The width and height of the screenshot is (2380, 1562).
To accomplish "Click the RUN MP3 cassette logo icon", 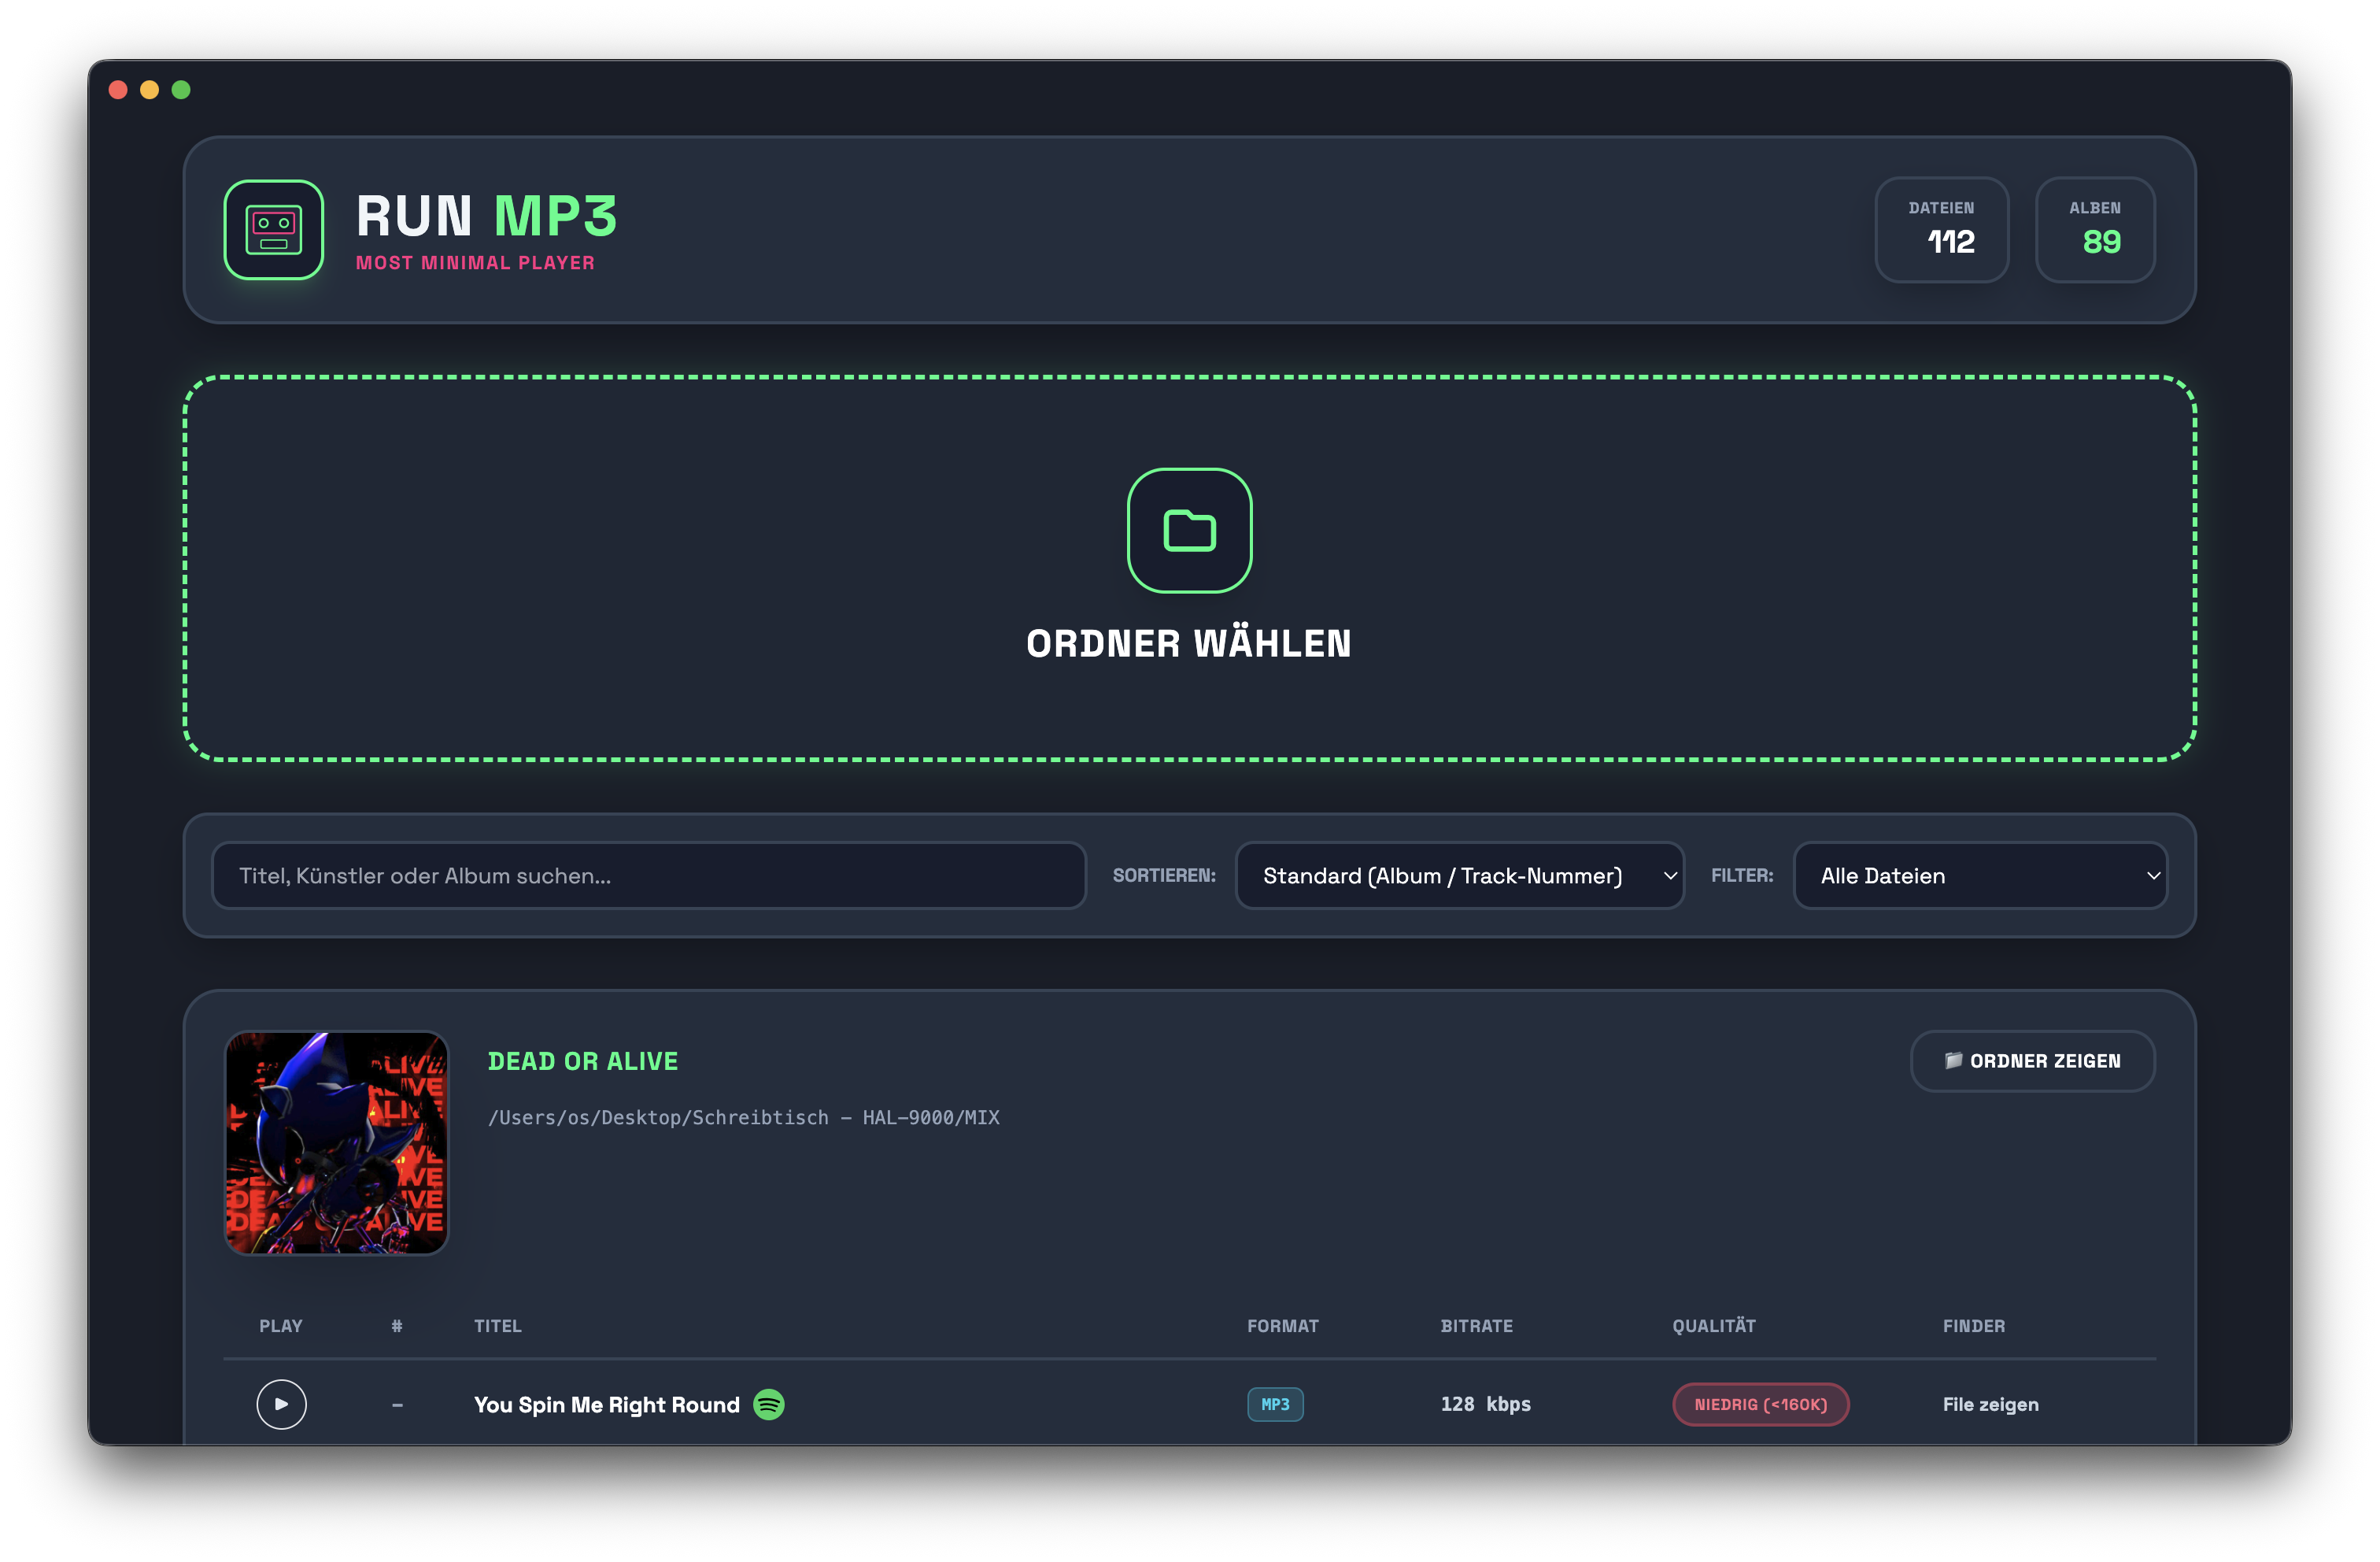I will click(x=273, y=229).
